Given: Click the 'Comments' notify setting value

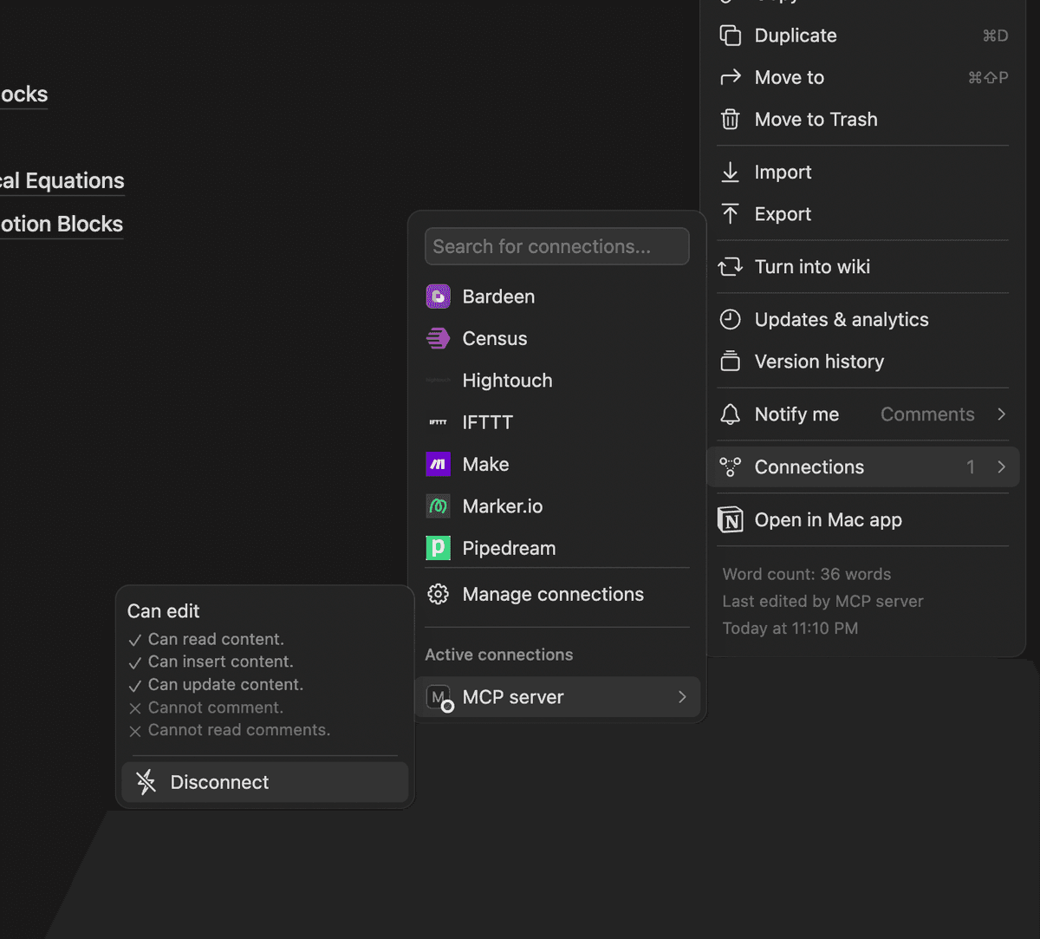Looking at the screenshot, I should 927,414.
